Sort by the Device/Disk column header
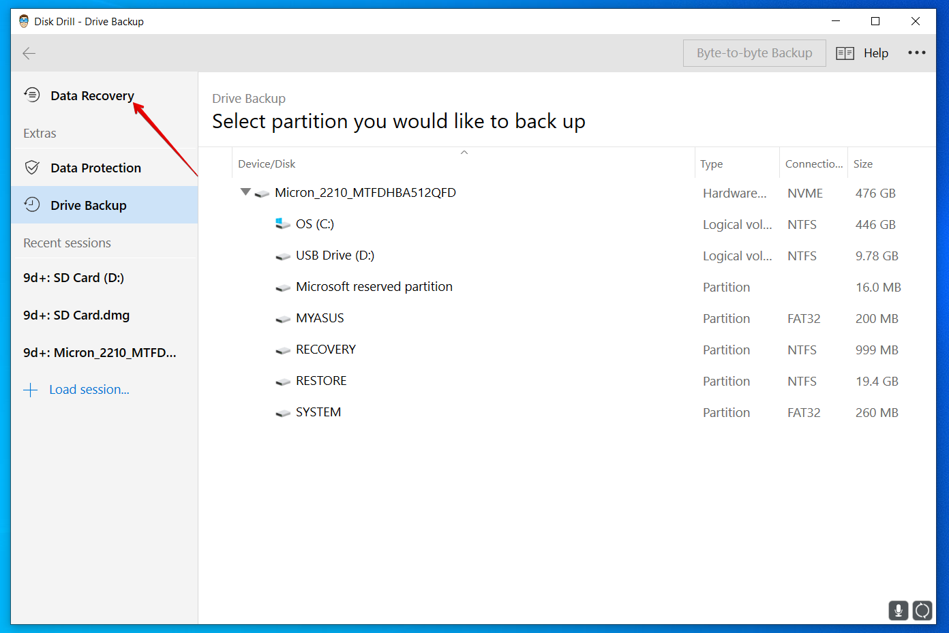Image resolution: width=949 pixels, height=633 pixels. pos(464,164)
